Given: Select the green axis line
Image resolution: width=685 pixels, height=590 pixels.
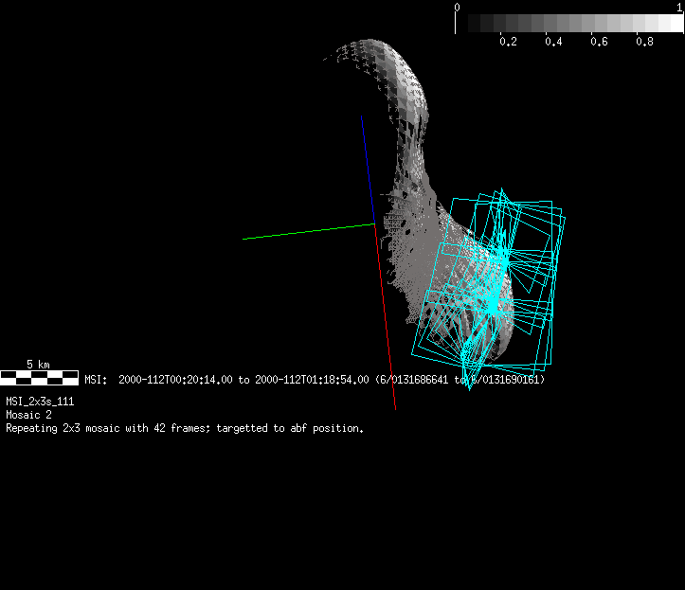Looking at the screenshot, I should [x=303, y=232].
